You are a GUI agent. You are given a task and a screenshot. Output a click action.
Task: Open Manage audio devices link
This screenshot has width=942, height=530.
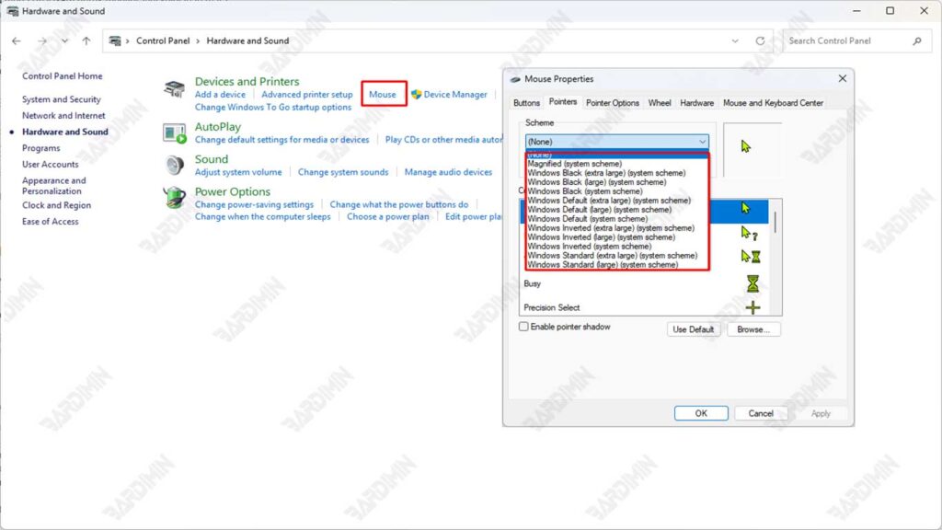(x=448, y=172)
